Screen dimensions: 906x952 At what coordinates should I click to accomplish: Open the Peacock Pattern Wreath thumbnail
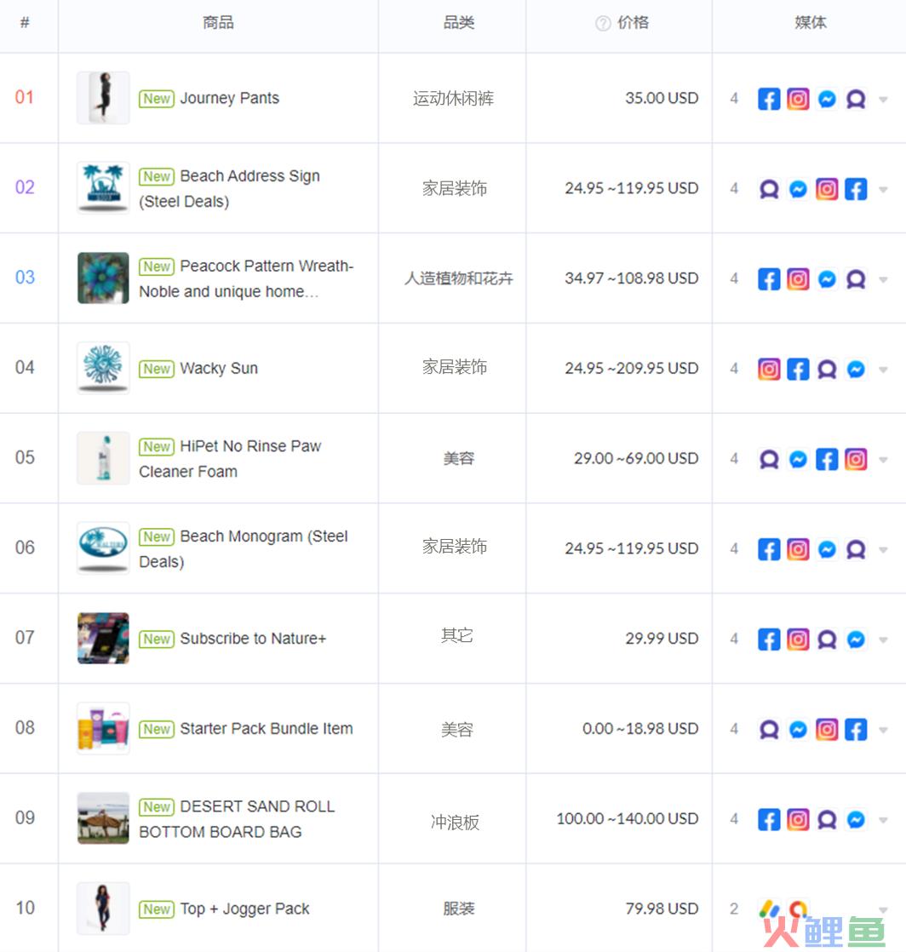click(x=103, y=278)
